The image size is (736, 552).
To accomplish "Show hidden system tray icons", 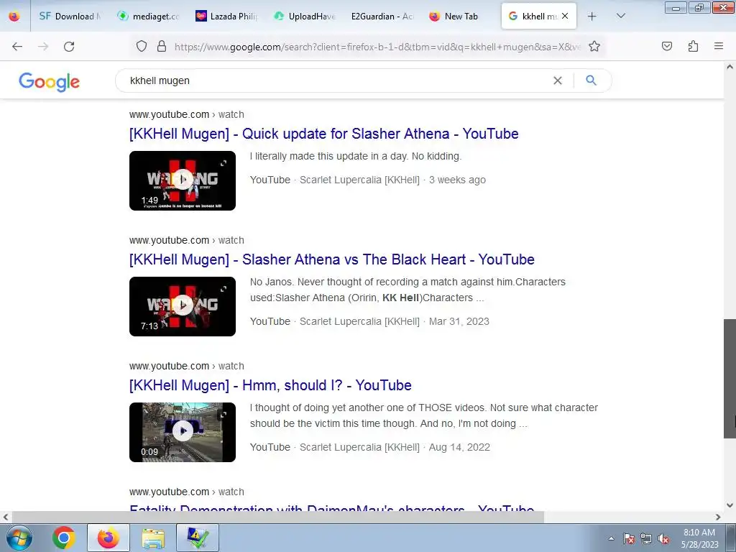I will pyautogui.click(x=611, y=538).
